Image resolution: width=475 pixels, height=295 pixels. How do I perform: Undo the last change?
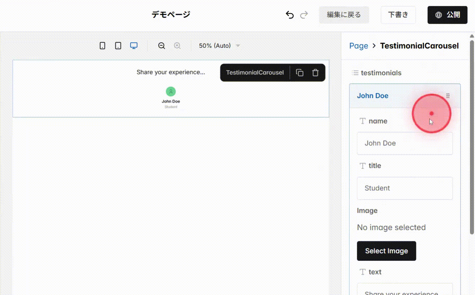[x=289, y=15]
